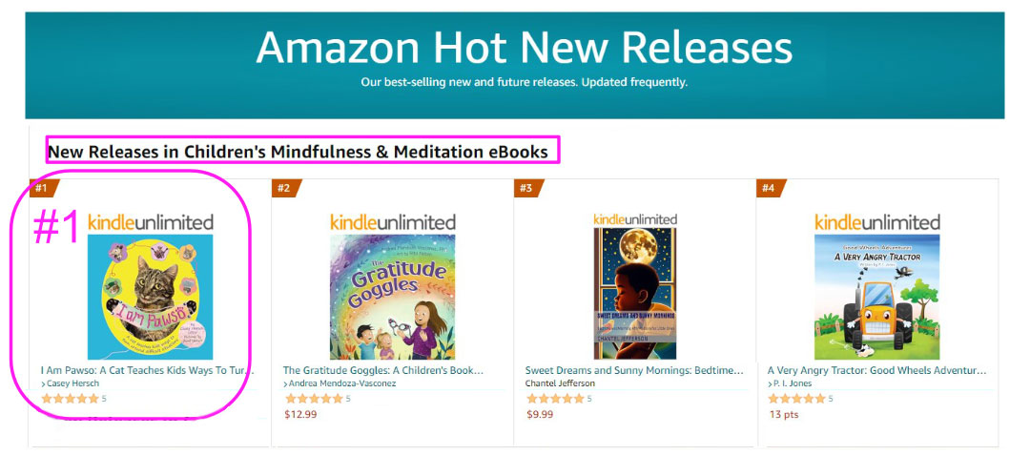Open the I Am Pawso cat cover
The image size is (1030, 455).
coord(151,297)
